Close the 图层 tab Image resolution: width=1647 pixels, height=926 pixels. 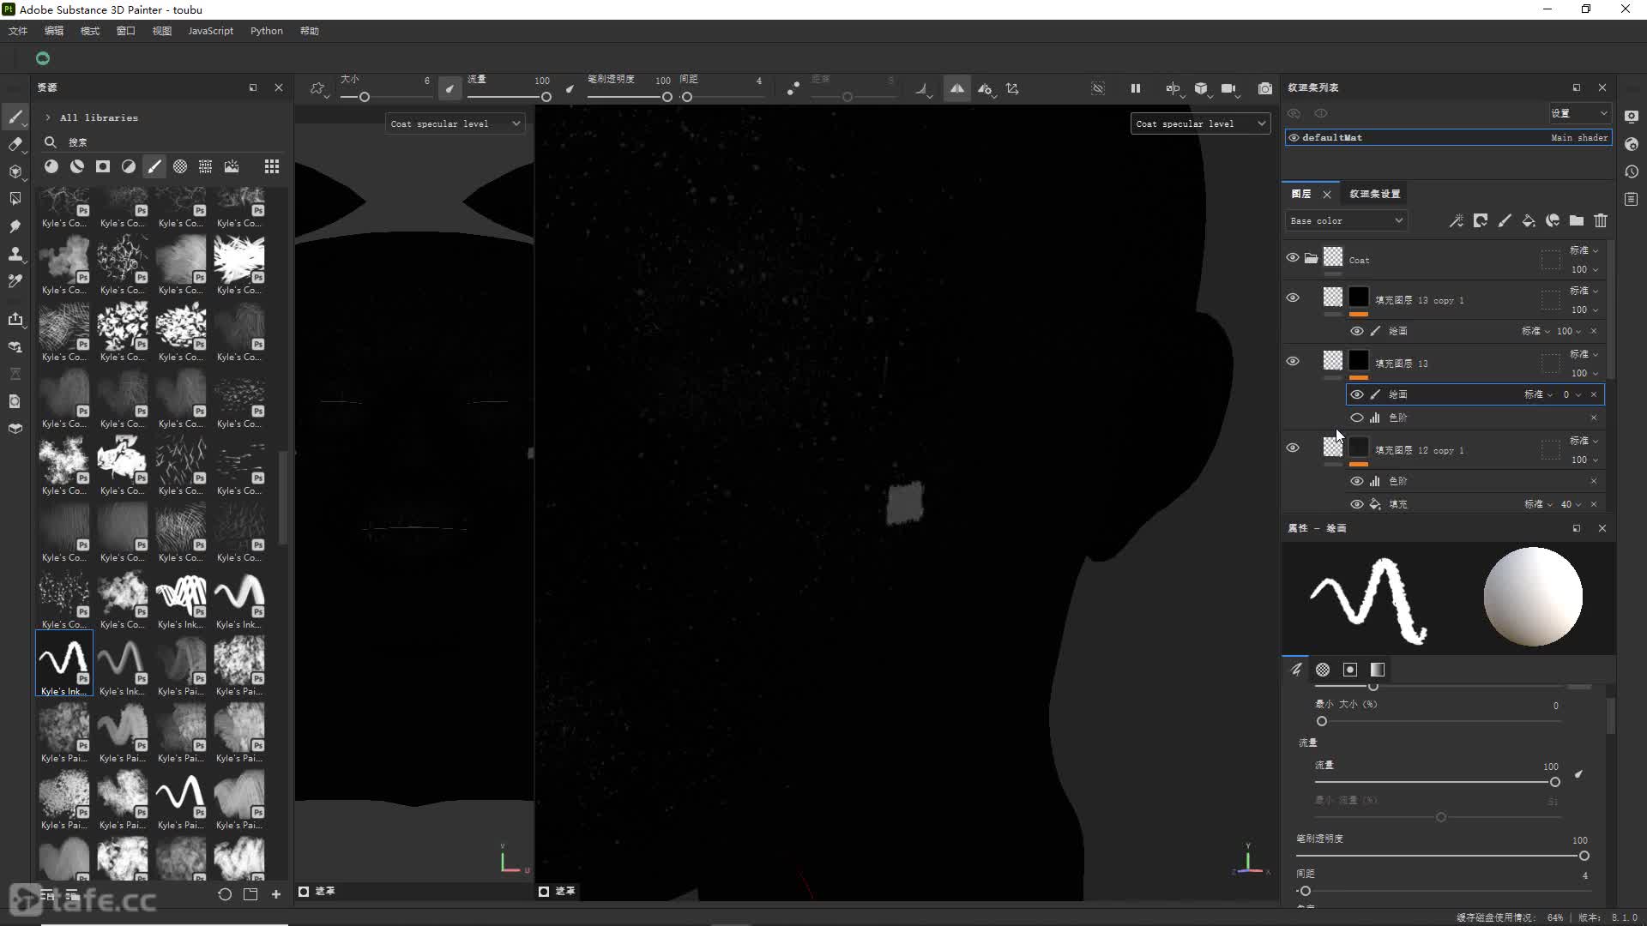1326,195
